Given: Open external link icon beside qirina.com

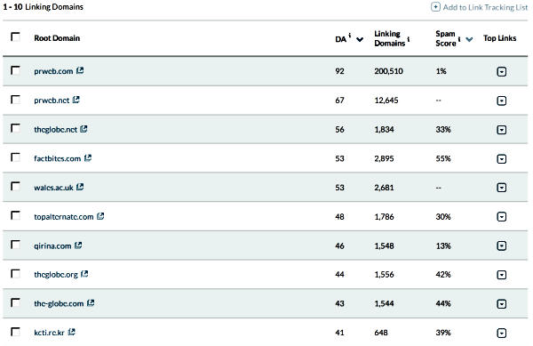Looking at the screenshot, I should (x=78, y=245).
